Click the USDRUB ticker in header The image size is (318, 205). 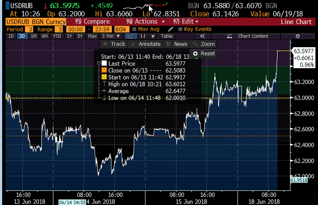[21, 6]
